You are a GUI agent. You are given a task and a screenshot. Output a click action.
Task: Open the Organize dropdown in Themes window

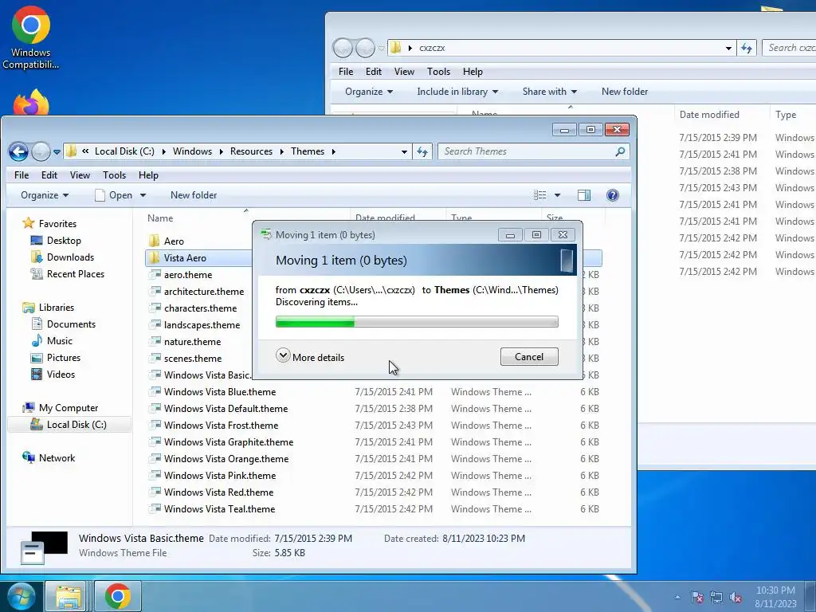coord(45,195)
